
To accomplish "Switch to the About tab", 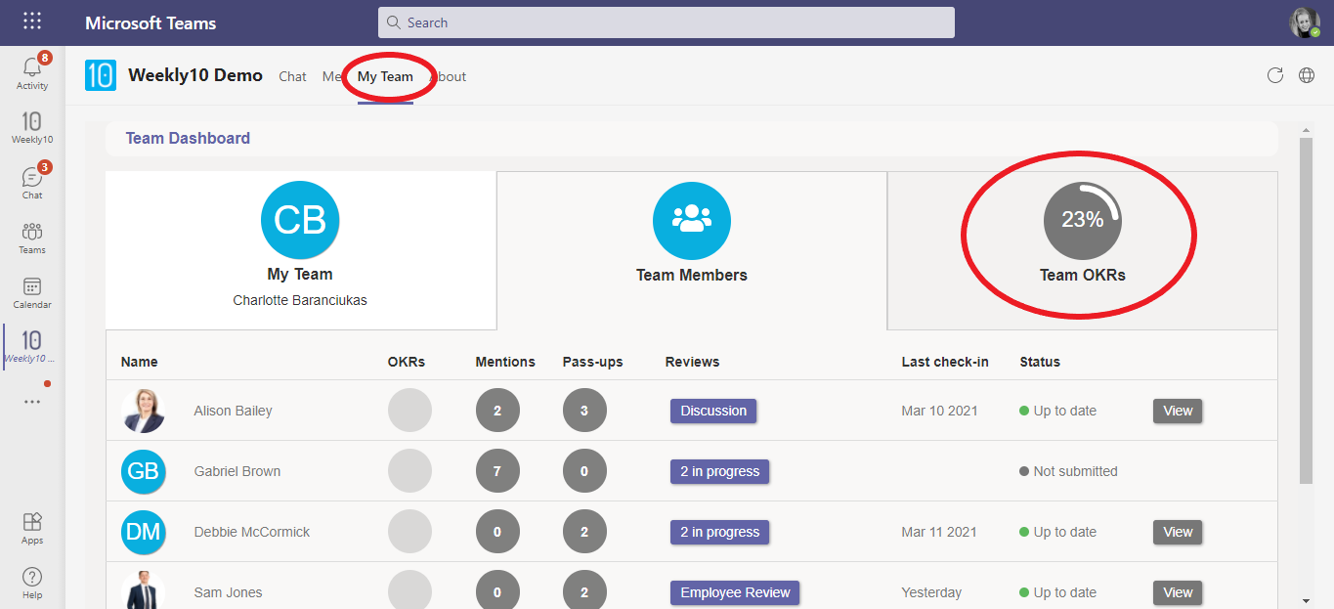I will click(449, 76).
